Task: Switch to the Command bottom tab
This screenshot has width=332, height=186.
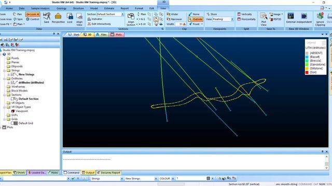Action: [72, 173]
